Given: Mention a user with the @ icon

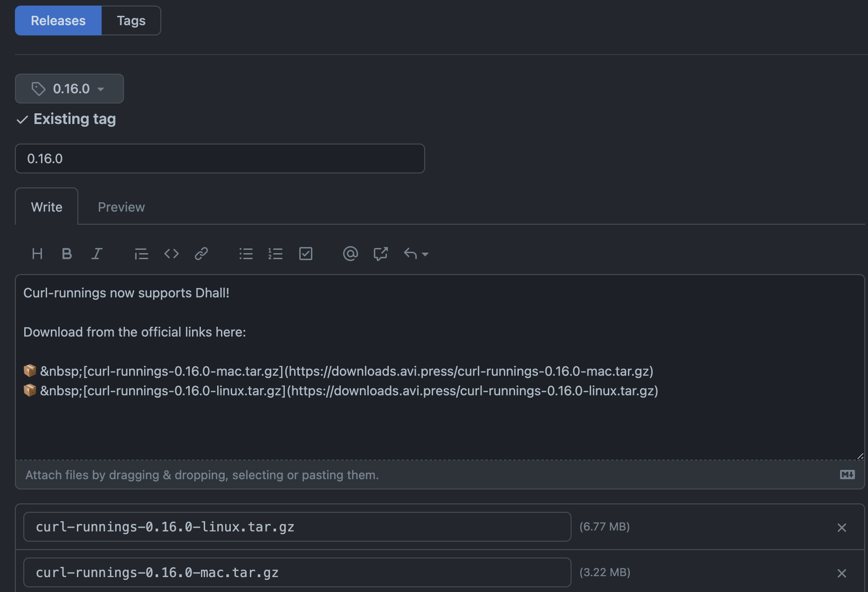Looking at the screenshot, I should click(350, 254).
